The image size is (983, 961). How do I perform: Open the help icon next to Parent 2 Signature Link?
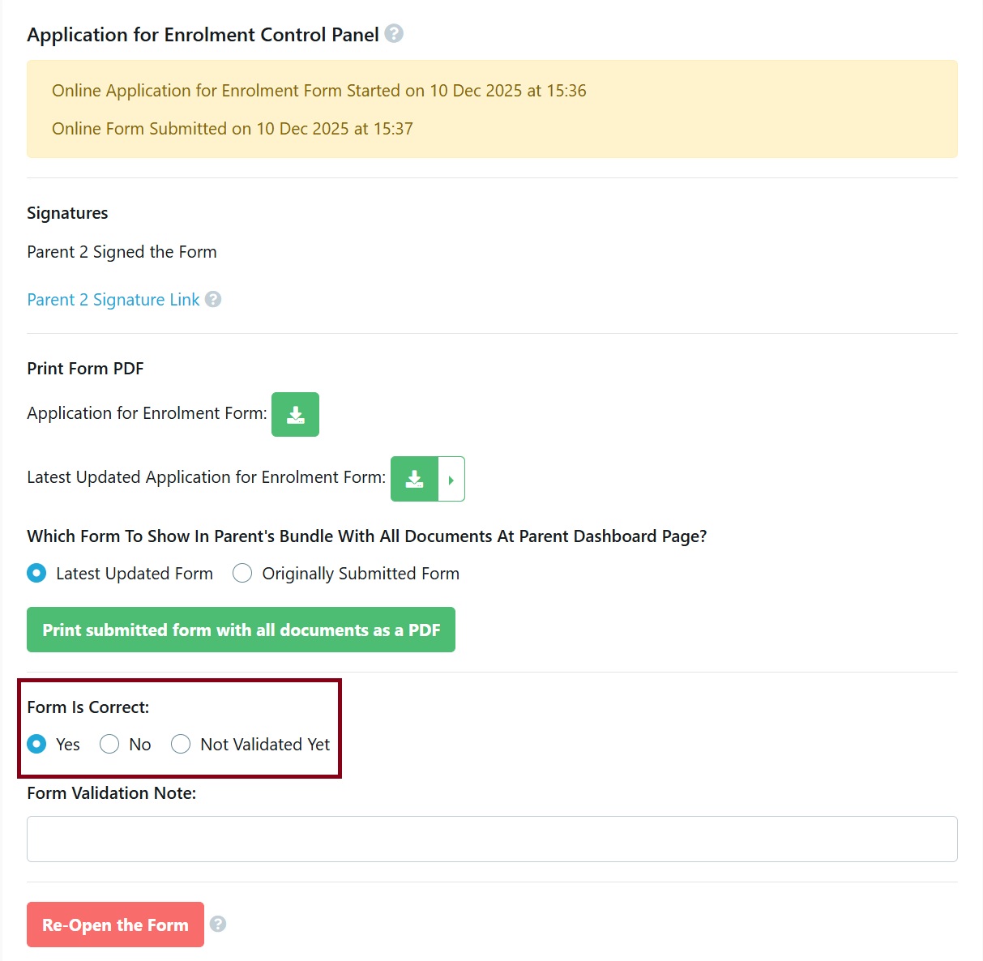(x=213, y=299)
